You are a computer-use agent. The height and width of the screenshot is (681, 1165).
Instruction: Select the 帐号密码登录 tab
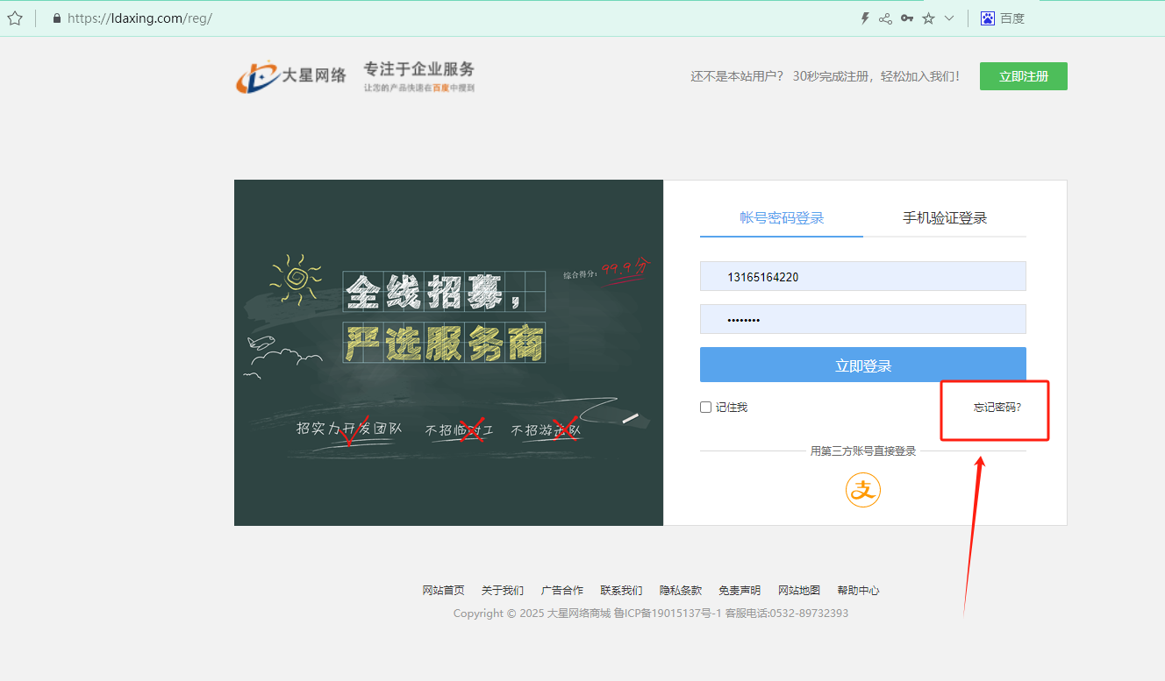782,218
